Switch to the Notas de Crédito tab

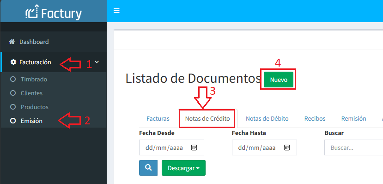pyautogui.click(x=207, y=118)
